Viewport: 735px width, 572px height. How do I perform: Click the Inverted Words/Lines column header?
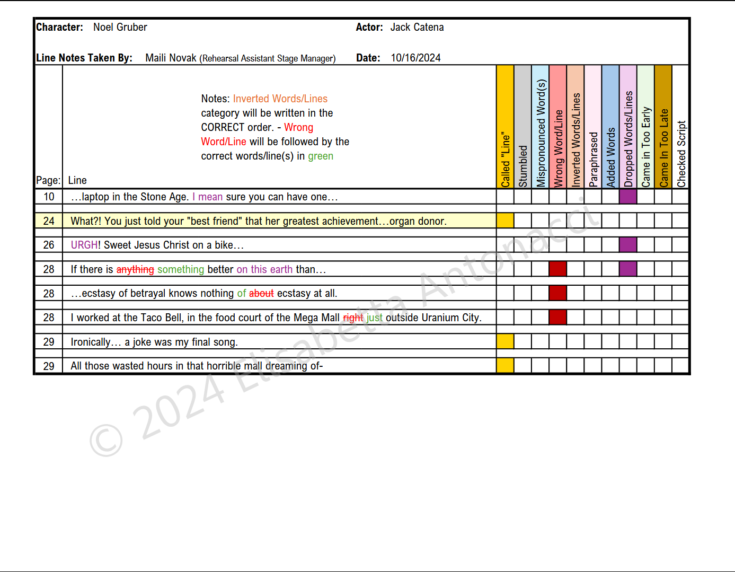pos(575,127)
